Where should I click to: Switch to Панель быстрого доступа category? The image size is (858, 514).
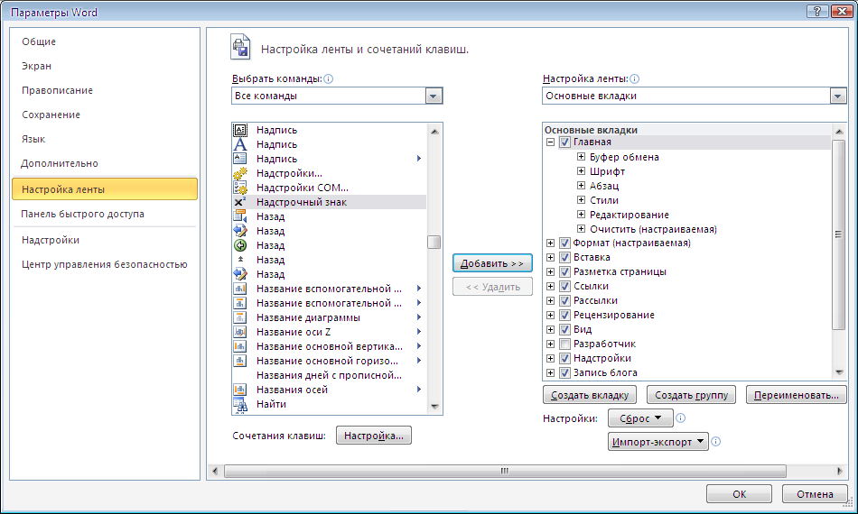point(82,214)
